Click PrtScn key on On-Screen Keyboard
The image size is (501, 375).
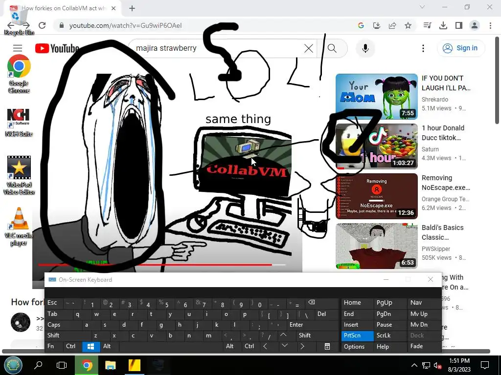(357, 336)
